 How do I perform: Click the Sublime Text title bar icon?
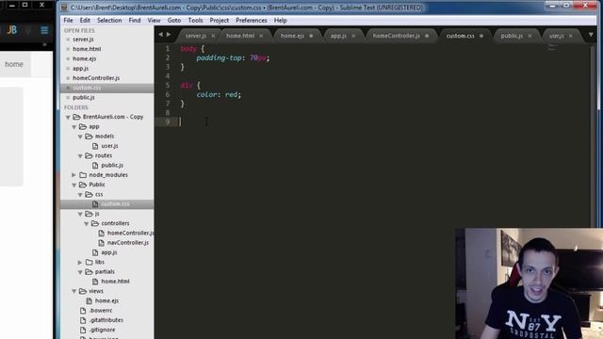tap(64, 8)
